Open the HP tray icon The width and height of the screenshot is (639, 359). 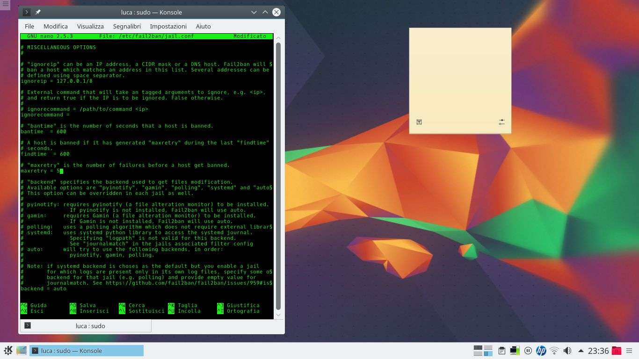[541, 351]
